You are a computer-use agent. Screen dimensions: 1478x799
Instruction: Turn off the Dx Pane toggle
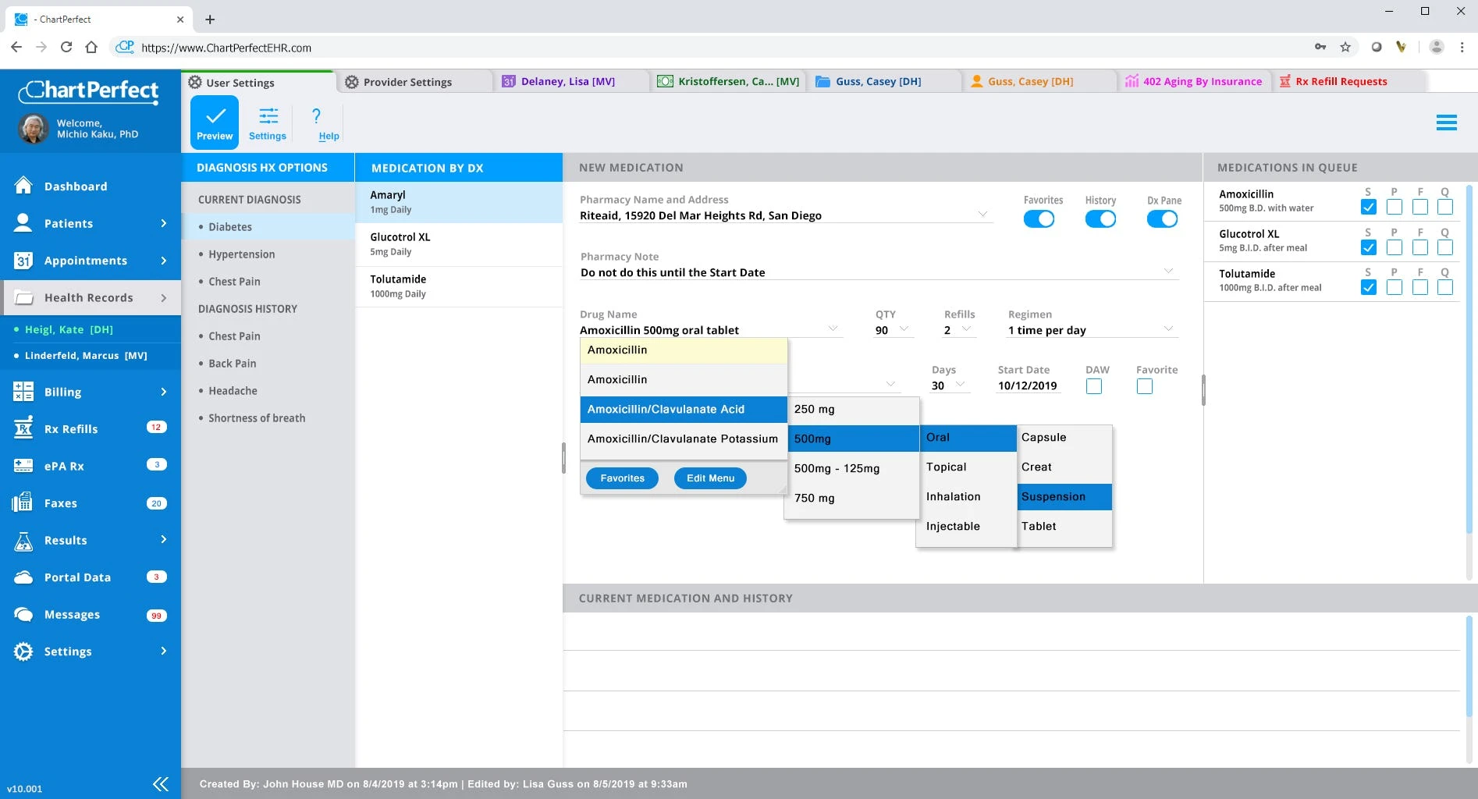[1162, 218]
